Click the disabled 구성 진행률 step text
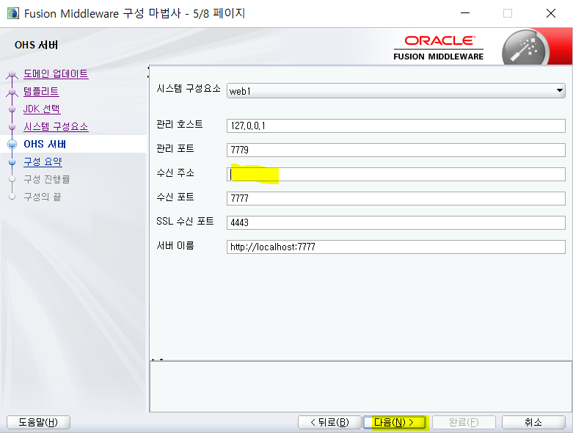The width and height of the screenshot is (573, 433). pos(47,179)
